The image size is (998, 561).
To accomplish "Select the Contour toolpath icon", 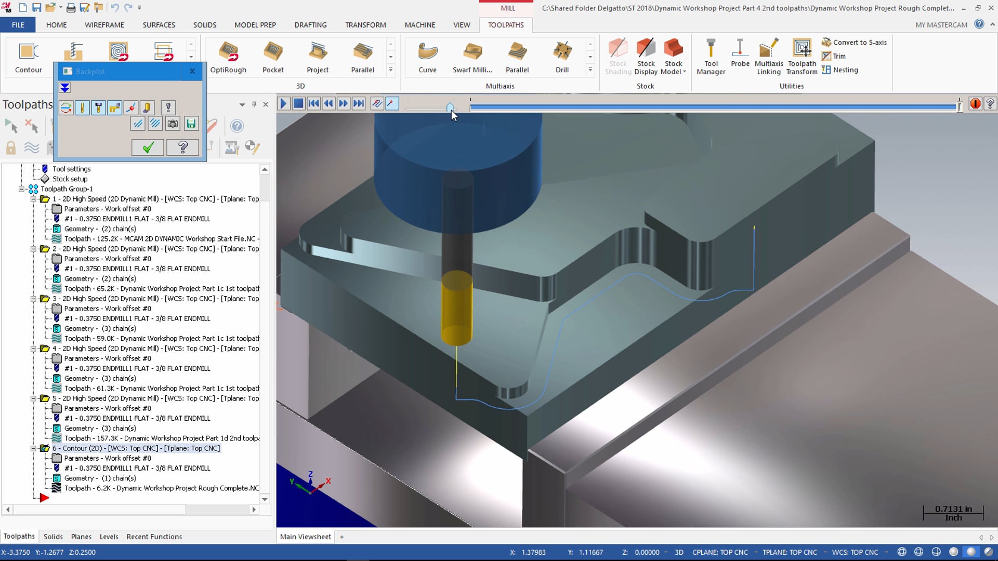I will 28,57.
